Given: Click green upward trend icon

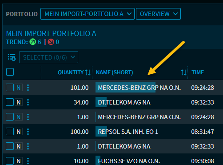Looking at the screenshot, I should tap(33, 42).
